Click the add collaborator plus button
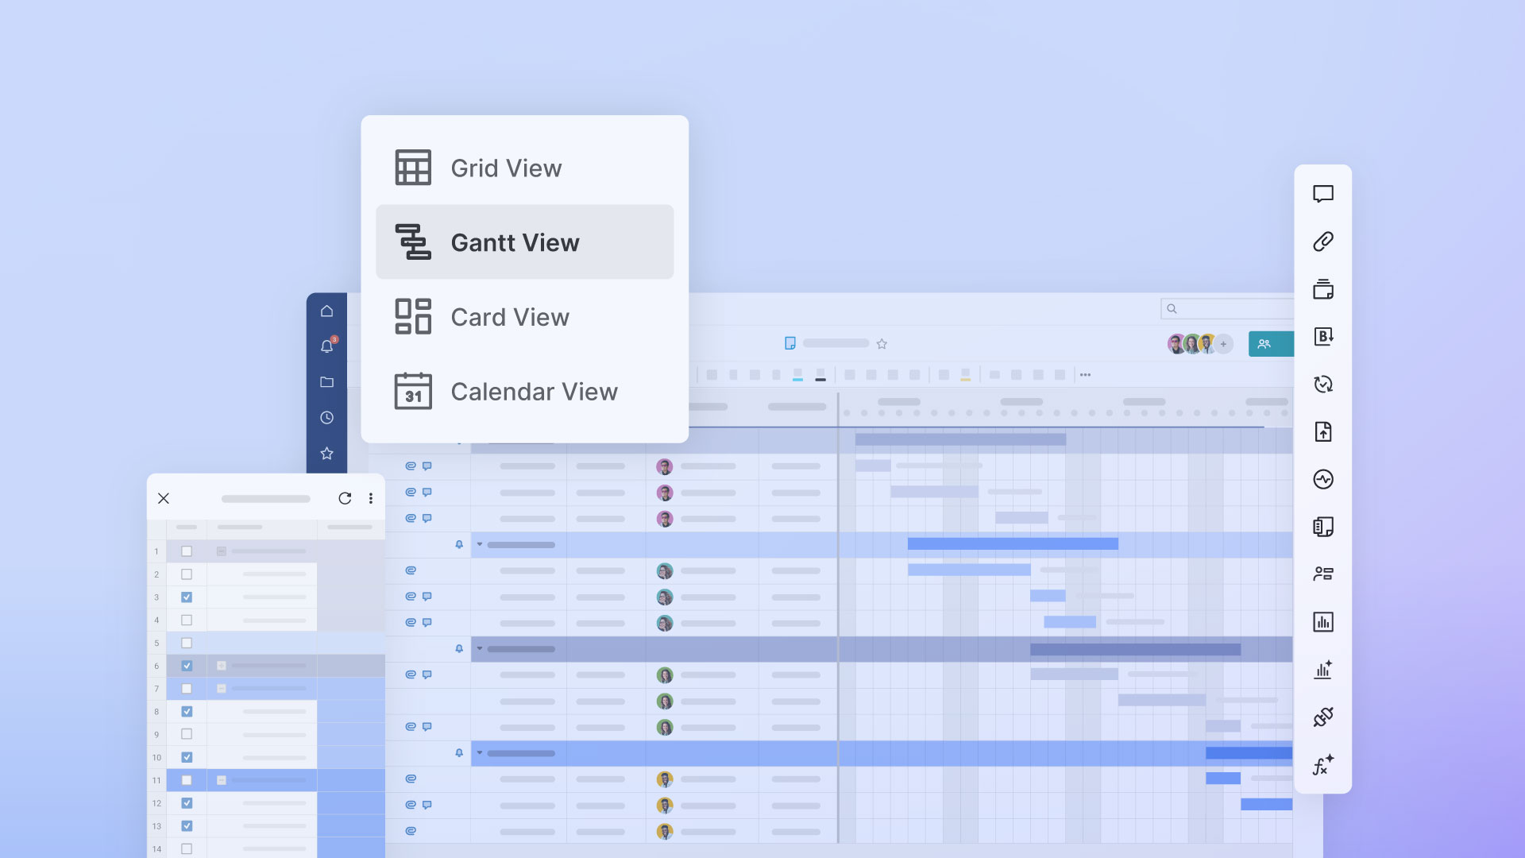Screen dimensions: 1525x858 pyautogui.click(x=1224, y=344)
